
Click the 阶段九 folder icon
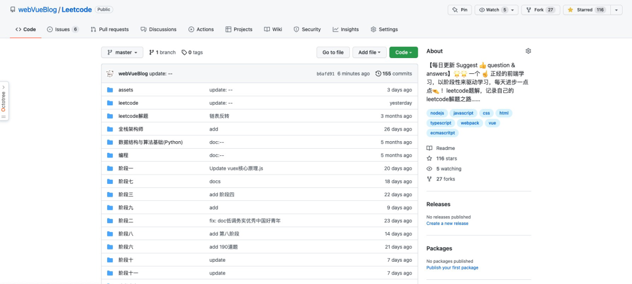point(109,208)
